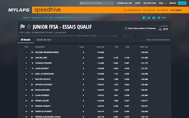189x118 pixels.
Task: Open DOWNLOAD APP link
Action: (x=125, y=3)
